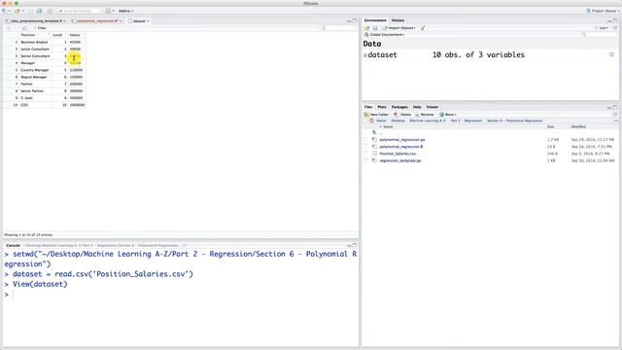Image resolution: width=622 pixels, height=350 pixels.
Task: Open the Global Environment dropdown
Action: point(385,35)
